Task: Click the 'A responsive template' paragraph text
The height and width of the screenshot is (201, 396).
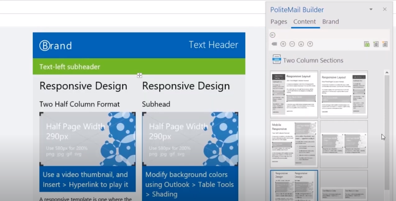Action: click(86, 199)
